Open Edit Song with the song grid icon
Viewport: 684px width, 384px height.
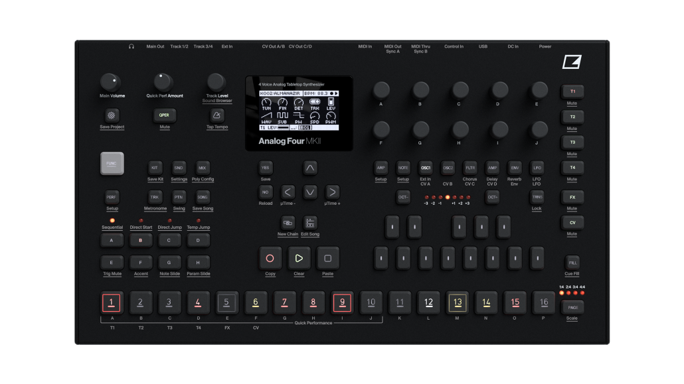[x=309, y=224]
